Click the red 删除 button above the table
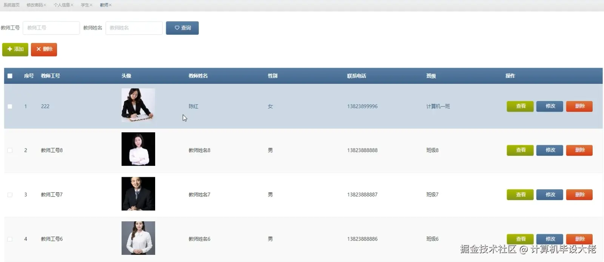 coord(44,49)
